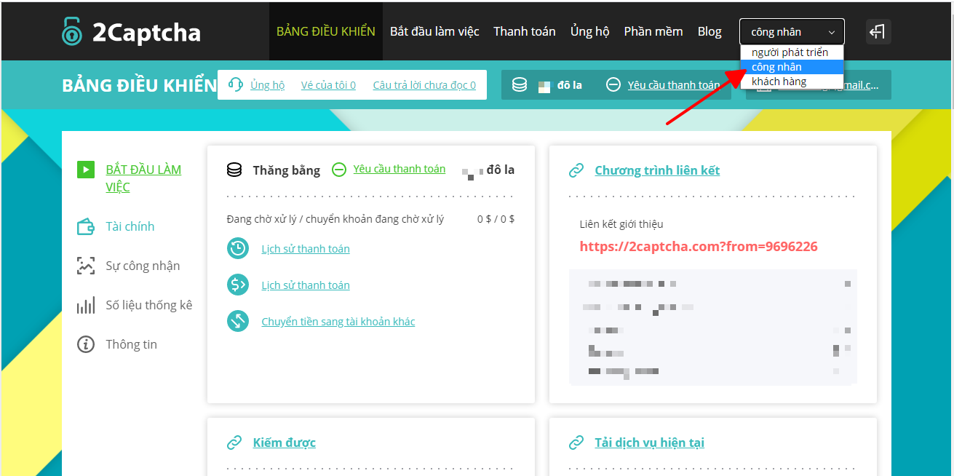The width and height of the screenshot is (954, 476).
Task: Click the info circle icon in sidebar
Action: click(x=86, y=344)
